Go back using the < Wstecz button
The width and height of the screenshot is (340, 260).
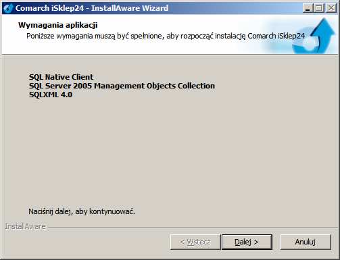(x=195, y=242)
